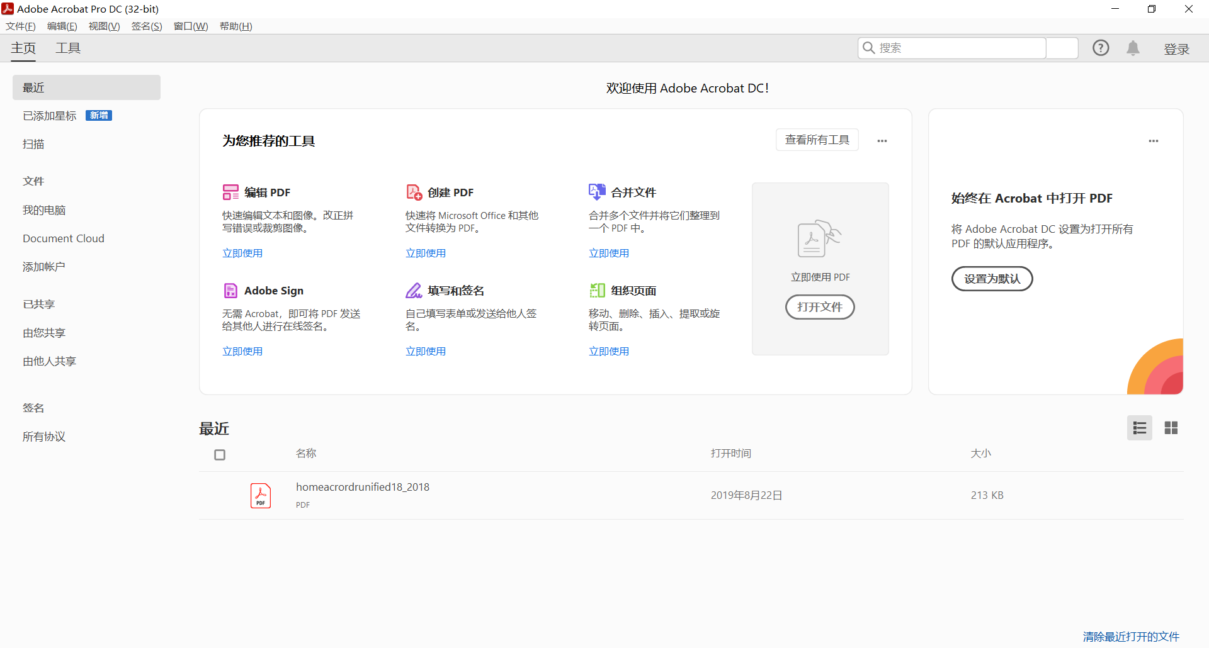Screen dimensions: 1209x648
Task: Click 立即使用 under 创建 PDF
Action: tap(426, 253)
